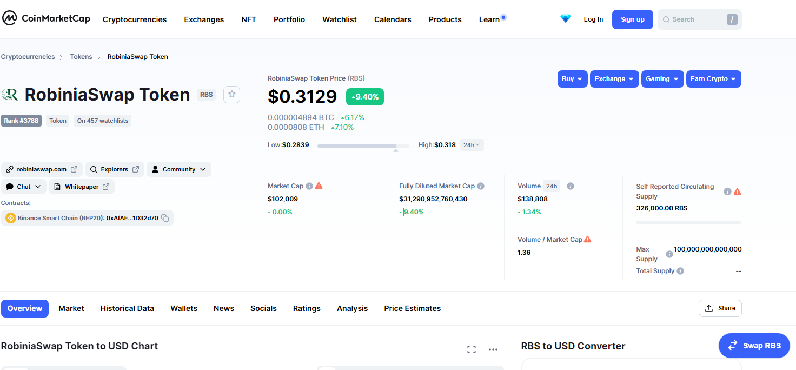The height and width of the screenshot is (370, 796).
Task: Toggle chart fullscreen icon
Action: coord(472,349)
